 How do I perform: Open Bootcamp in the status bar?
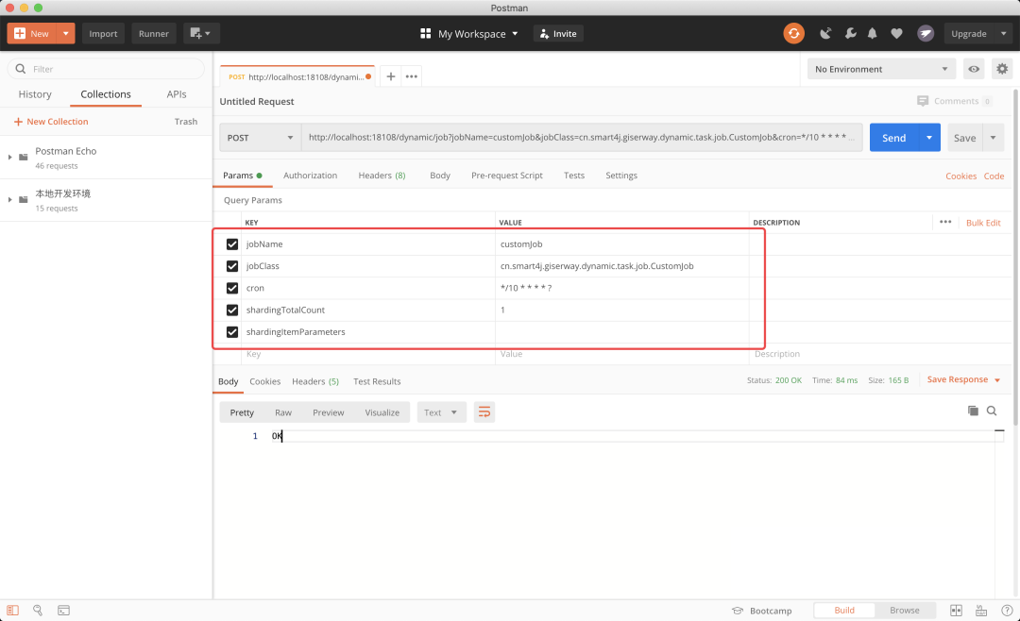click(762, 611)
